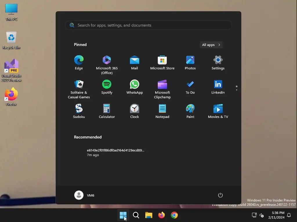Screen dimensions: 297x222
Task: Open Paint
Action: point(190,111)
